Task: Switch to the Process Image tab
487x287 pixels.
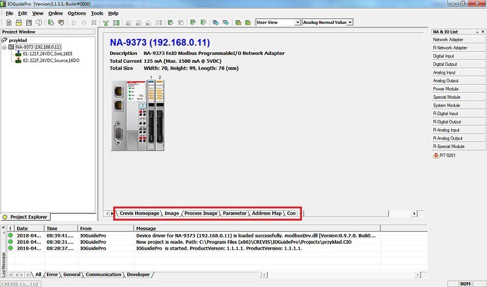Action: point(201,213)
